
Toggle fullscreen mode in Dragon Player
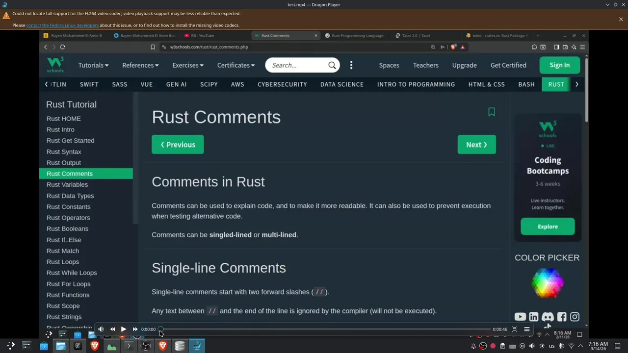click(x=515, y=329)
